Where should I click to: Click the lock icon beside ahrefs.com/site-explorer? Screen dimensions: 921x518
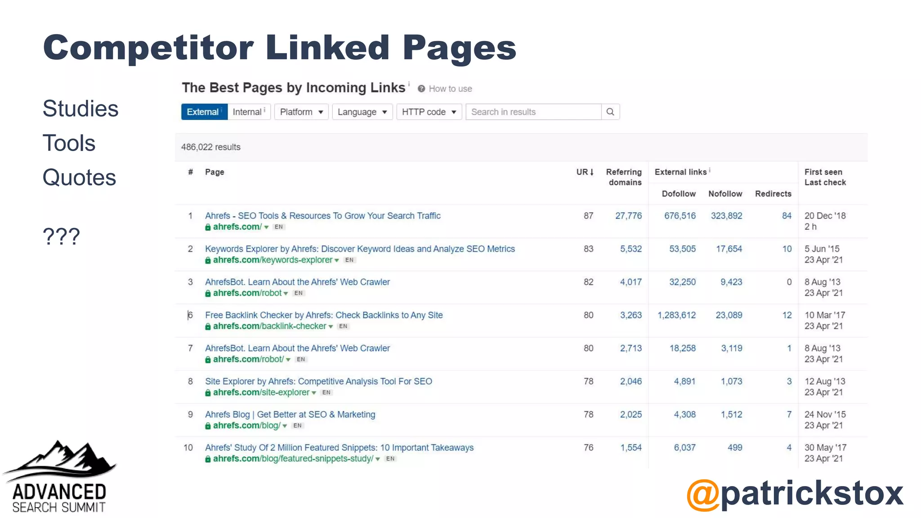(208, 393)
